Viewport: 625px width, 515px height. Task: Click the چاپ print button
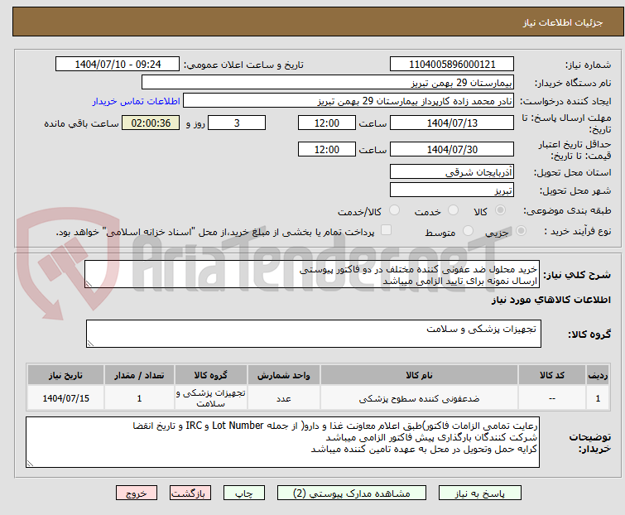[x=244, y=493]
